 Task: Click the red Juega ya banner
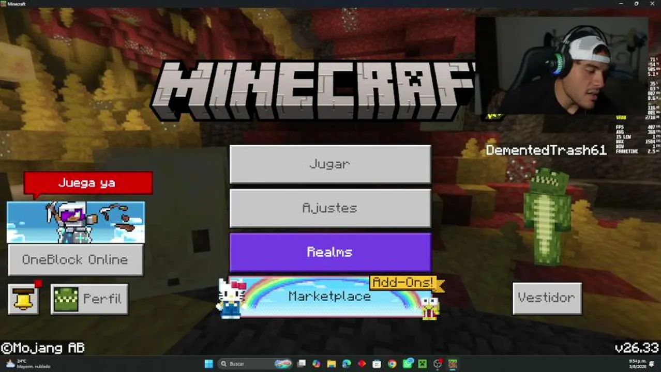coord(88,183)
